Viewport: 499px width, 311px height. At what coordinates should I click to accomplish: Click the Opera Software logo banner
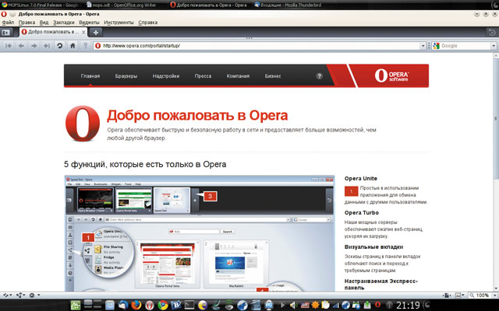tap(391, 75)
